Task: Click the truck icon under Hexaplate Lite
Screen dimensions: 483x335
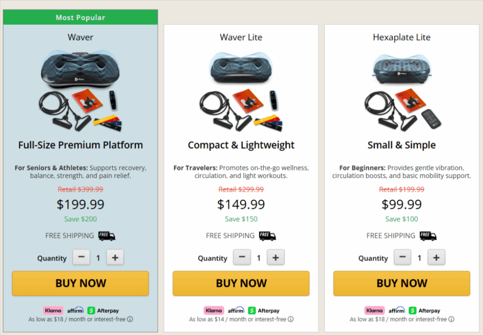Action: [x=428, y=236]
